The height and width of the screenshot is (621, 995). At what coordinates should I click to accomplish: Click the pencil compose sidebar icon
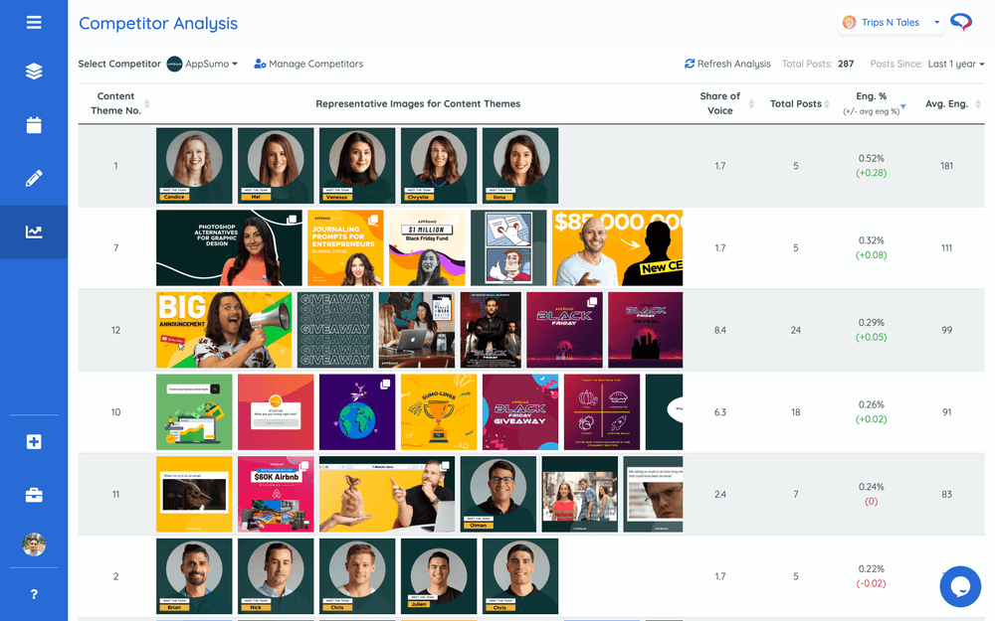point(34,179)
